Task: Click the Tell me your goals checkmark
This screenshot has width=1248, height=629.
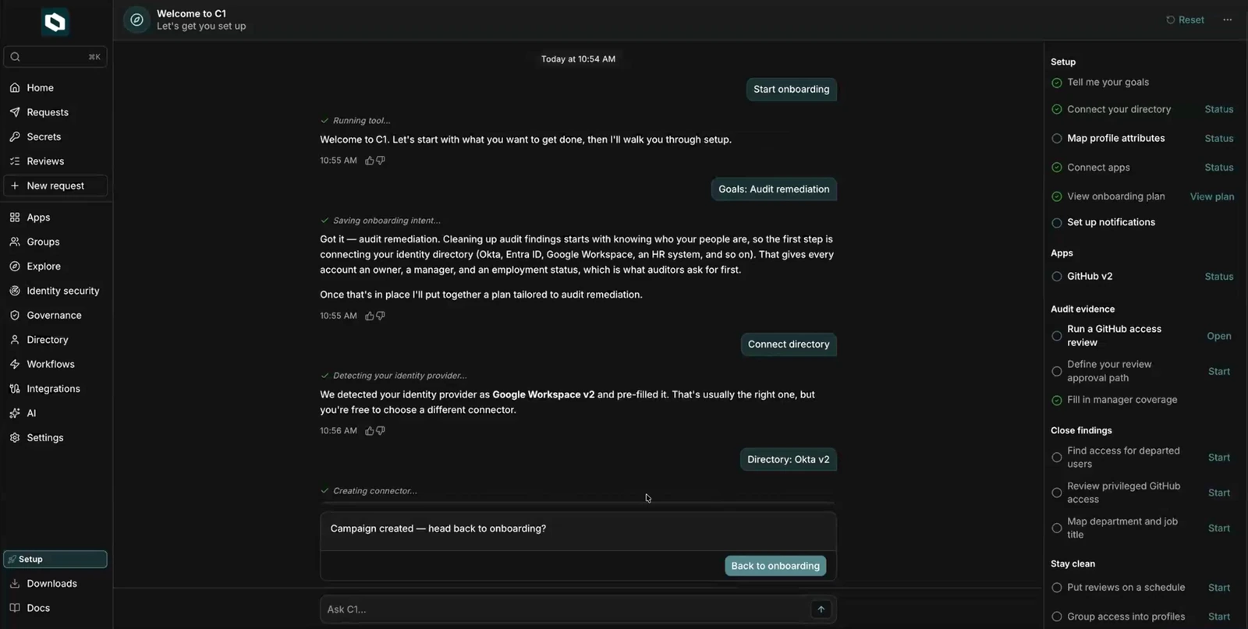Action: pyautogui.click(x=1057, y=83)
